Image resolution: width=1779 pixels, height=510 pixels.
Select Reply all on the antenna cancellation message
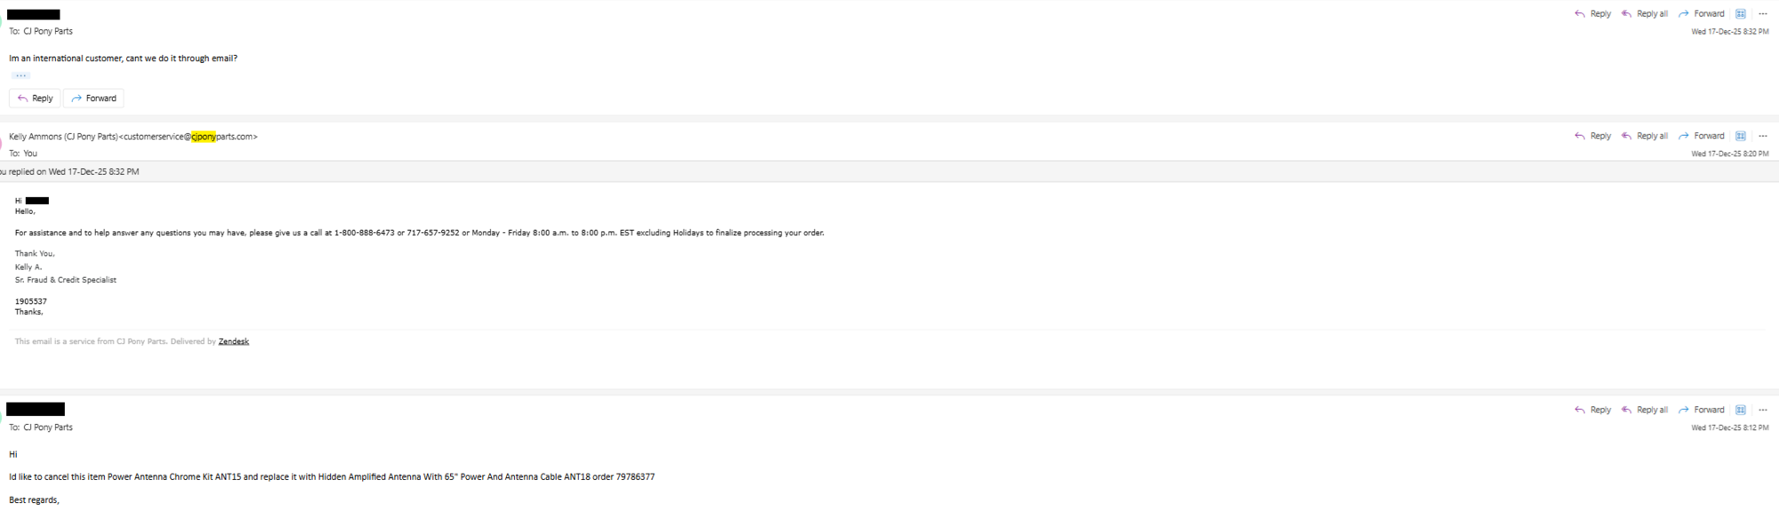[1644, 410]
